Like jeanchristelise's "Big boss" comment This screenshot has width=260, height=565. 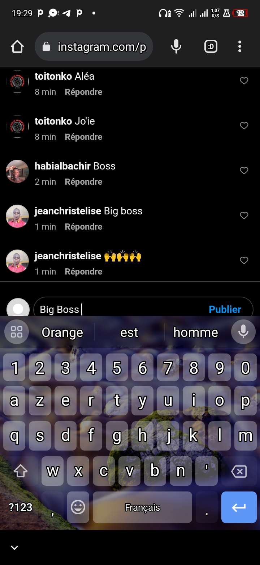[x=244, y=215]
